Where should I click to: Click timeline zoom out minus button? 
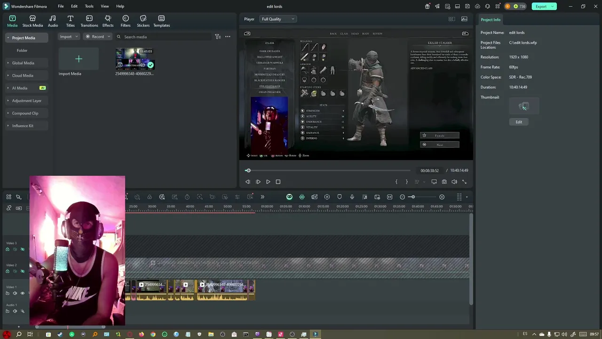402,197
